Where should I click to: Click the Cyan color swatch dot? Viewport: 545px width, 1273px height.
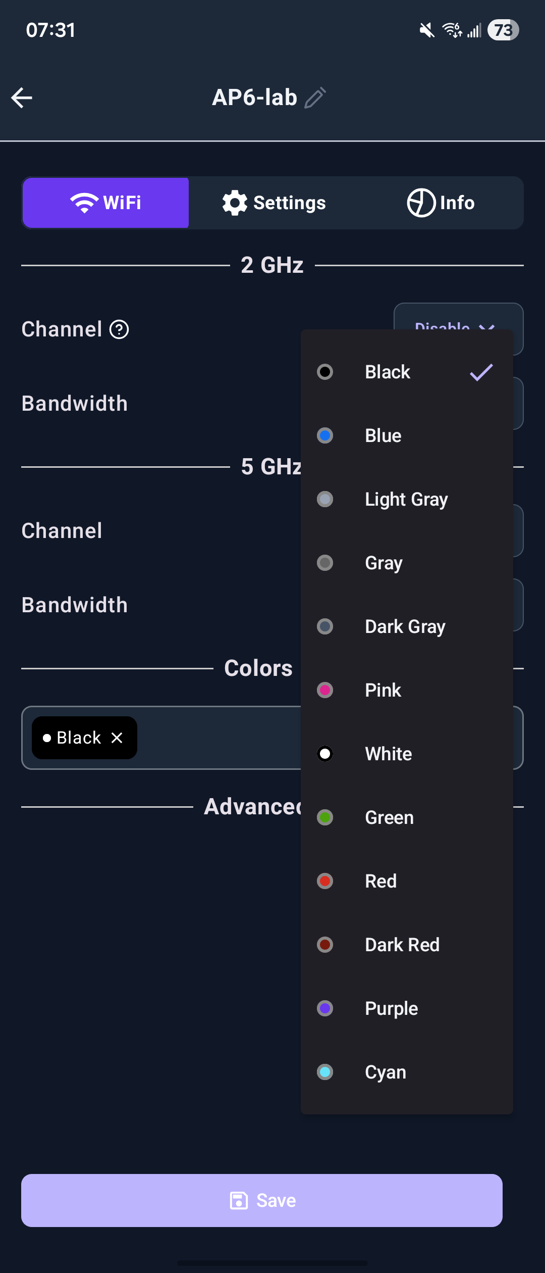(x=325, y=1072)
